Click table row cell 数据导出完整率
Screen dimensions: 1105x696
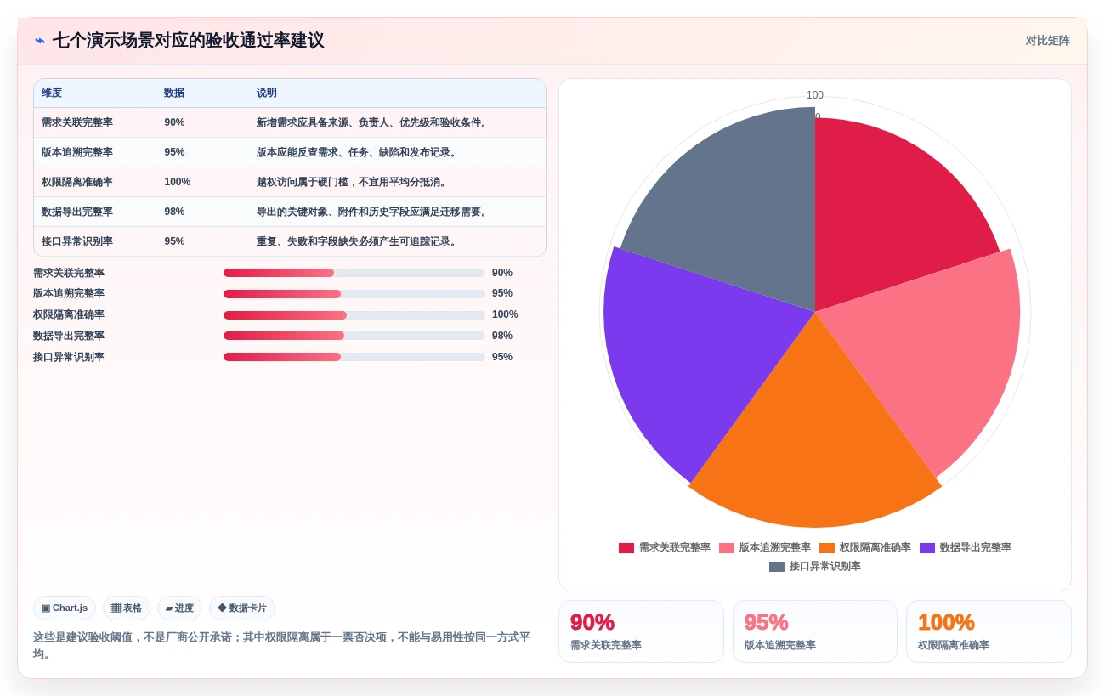tap(77, 212)
